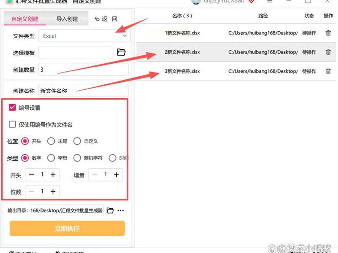Select 末尾 position radio button

[x=51, y=141]
